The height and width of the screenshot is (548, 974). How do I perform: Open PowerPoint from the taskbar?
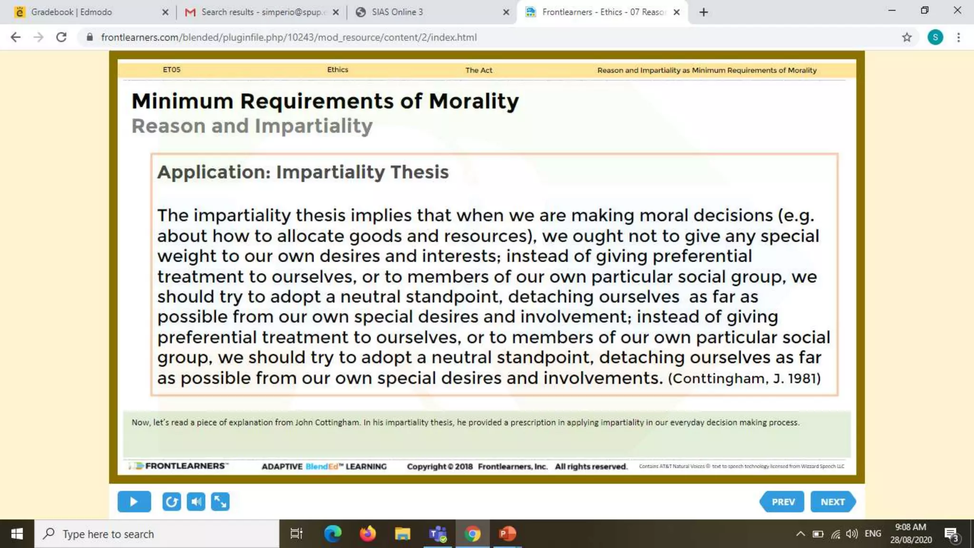click(507, 534)
